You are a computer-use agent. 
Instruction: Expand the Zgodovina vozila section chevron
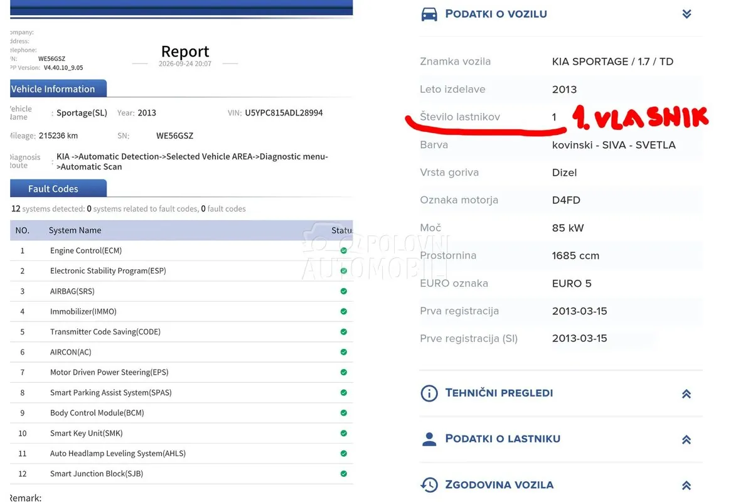pyautogui.click(x=686, y=485)
